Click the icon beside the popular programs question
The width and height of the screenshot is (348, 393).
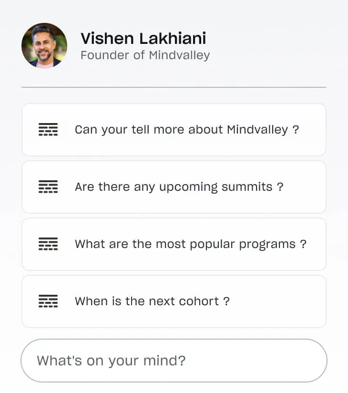[48, 244]
